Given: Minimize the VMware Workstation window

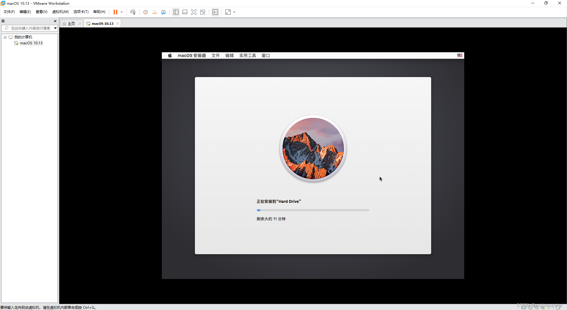Looking at the screenshot, I should coord(533,3).
